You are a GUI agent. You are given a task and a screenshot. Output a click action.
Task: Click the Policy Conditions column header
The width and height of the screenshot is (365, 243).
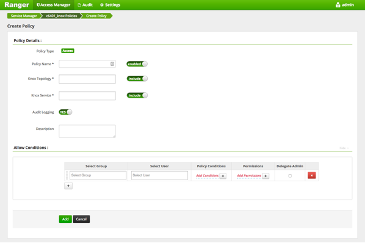[x=211, y=166]
